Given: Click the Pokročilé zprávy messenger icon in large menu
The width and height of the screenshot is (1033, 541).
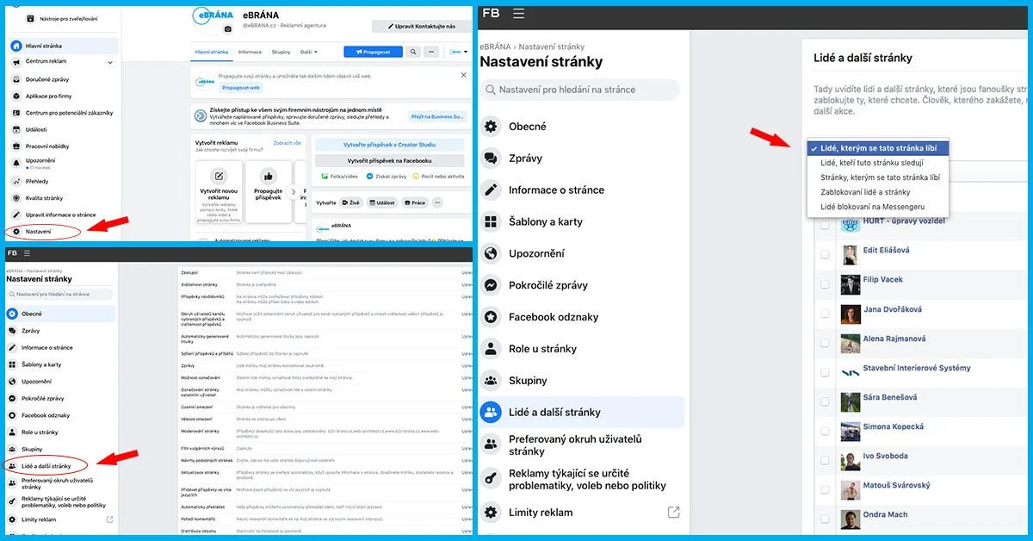Looking at the screenshot, I should [491, 285].
